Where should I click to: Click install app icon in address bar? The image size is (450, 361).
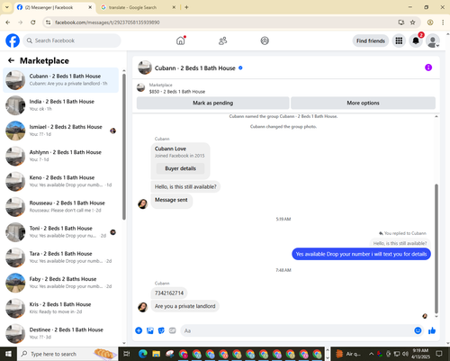point(401,23)
